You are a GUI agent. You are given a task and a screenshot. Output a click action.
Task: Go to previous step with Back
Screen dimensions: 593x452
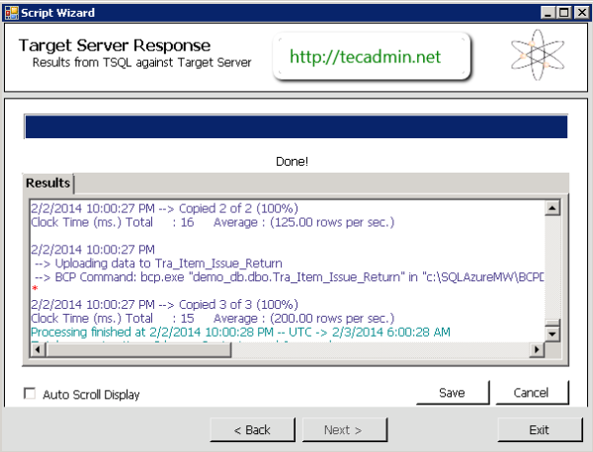tap(252, 430)
